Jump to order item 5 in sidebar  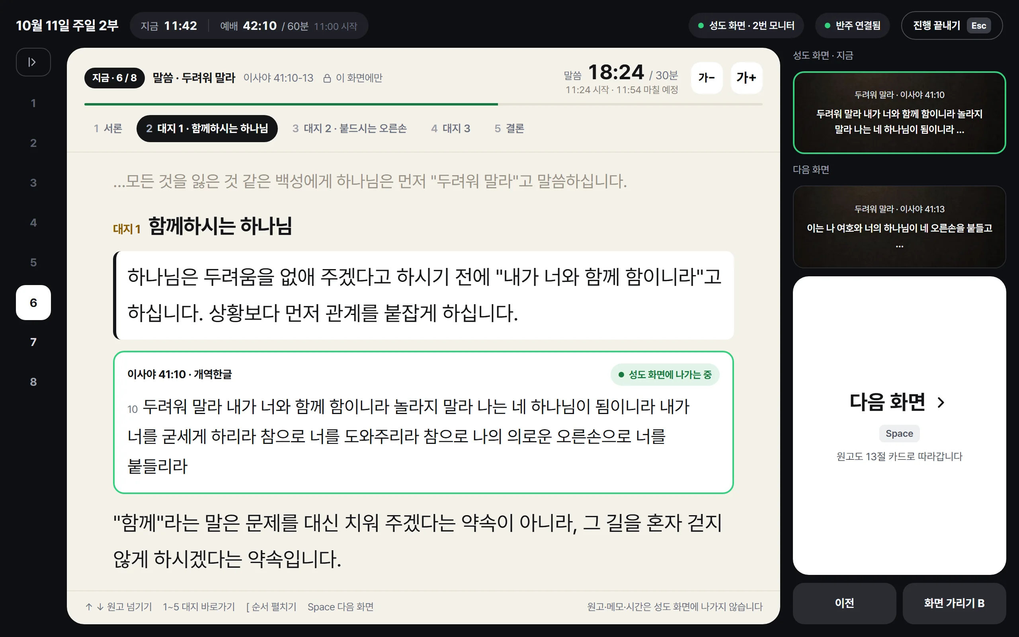coord(33,262)
